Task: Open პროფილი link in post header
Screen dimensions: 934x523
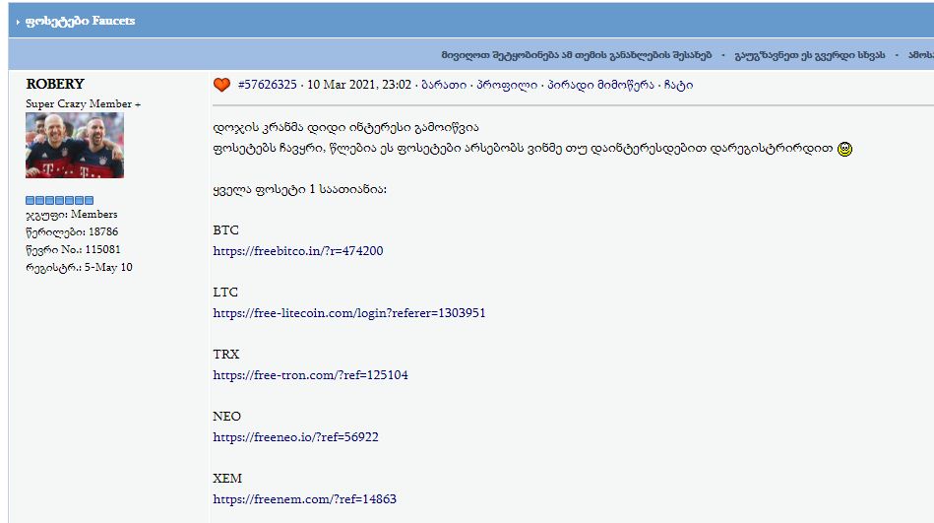Action: click(x=507, y=85)
